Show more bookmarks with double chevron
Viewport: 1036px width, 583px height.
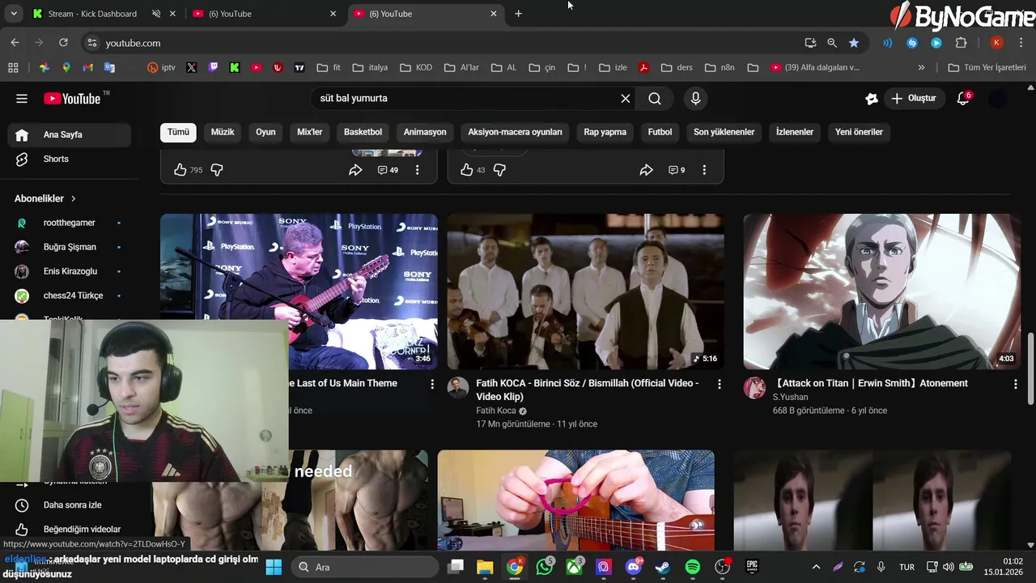pos(921,68)
